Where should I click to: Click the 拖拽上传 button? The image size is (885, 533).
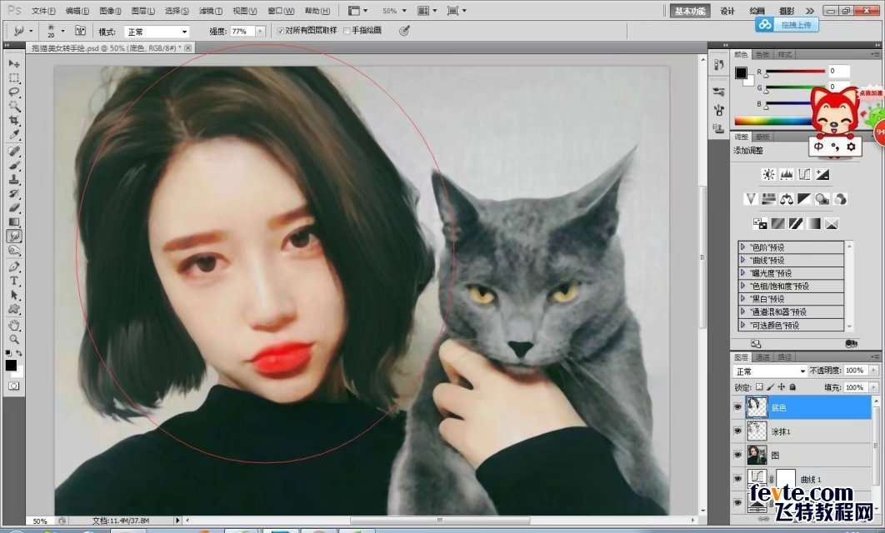coord(787,25)
